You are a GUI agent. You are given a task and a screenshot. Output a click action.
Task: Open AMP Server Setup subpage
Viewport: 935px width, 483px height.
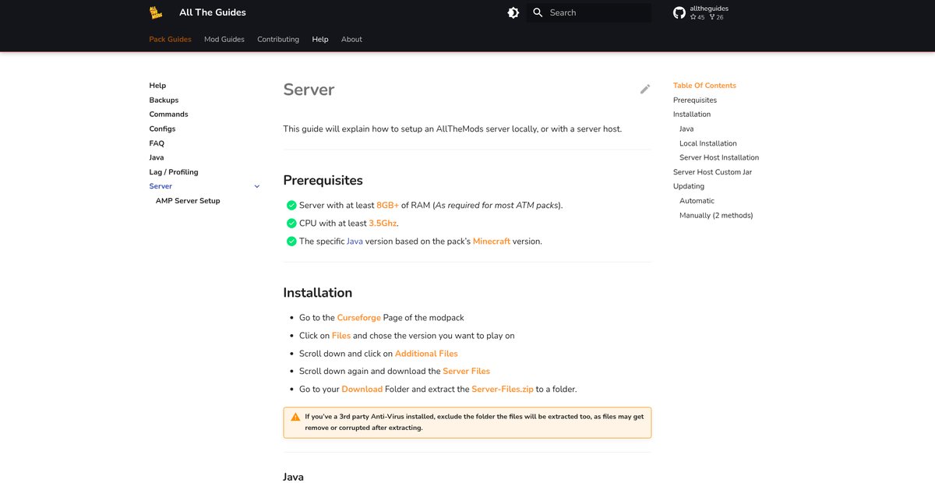coord(188,201)
